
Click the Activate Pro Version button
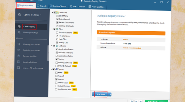156,101
